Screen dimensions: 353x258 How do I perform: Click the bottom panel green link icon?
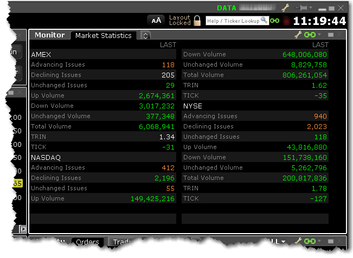tap(310, 241)
